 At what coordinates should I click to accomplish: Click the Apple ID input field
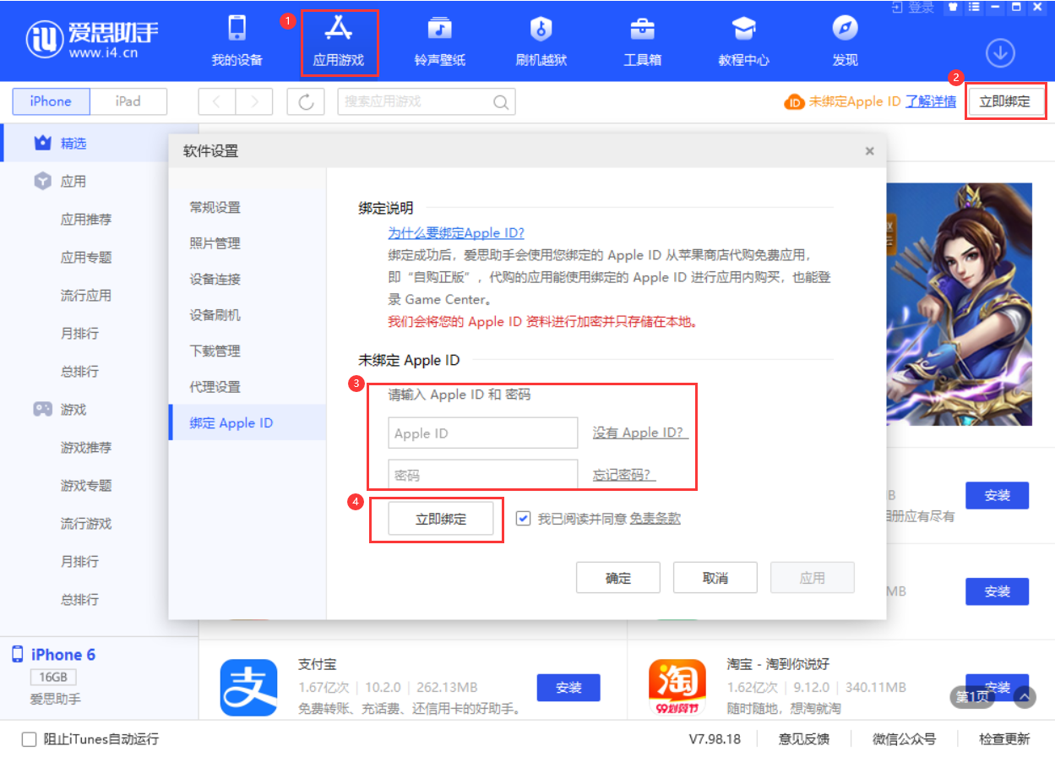point(481,433)
